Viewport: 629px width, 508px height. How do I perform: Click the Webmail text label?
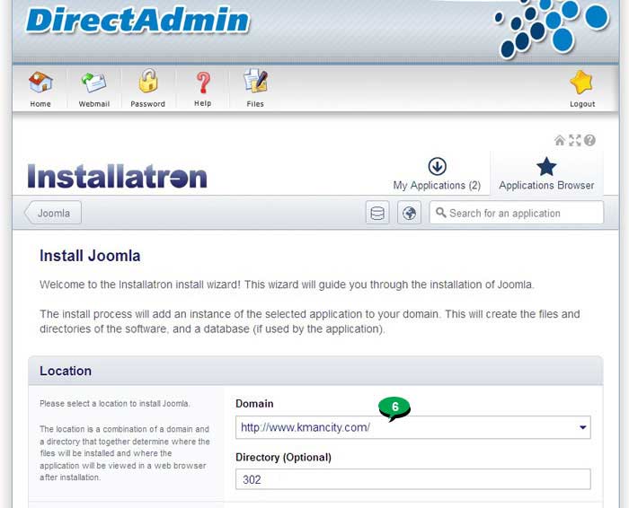point(93,104)
